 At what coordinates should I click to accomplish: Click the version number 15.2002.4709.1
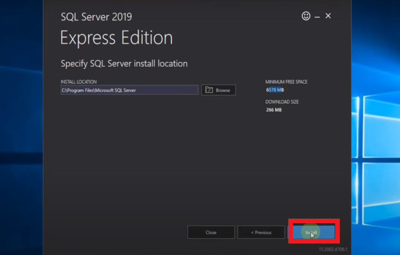tap(333, 249)
